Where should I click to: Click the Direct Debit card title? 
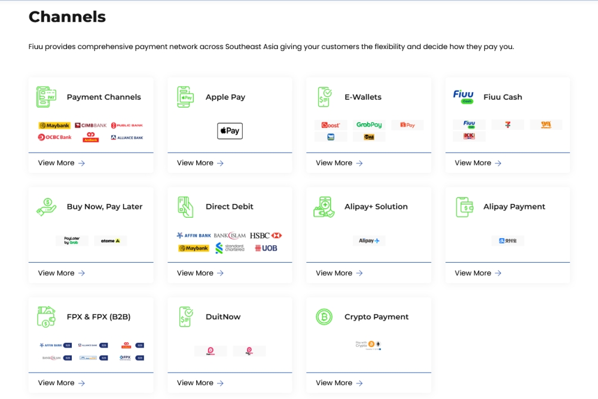(x=229, y=207)
